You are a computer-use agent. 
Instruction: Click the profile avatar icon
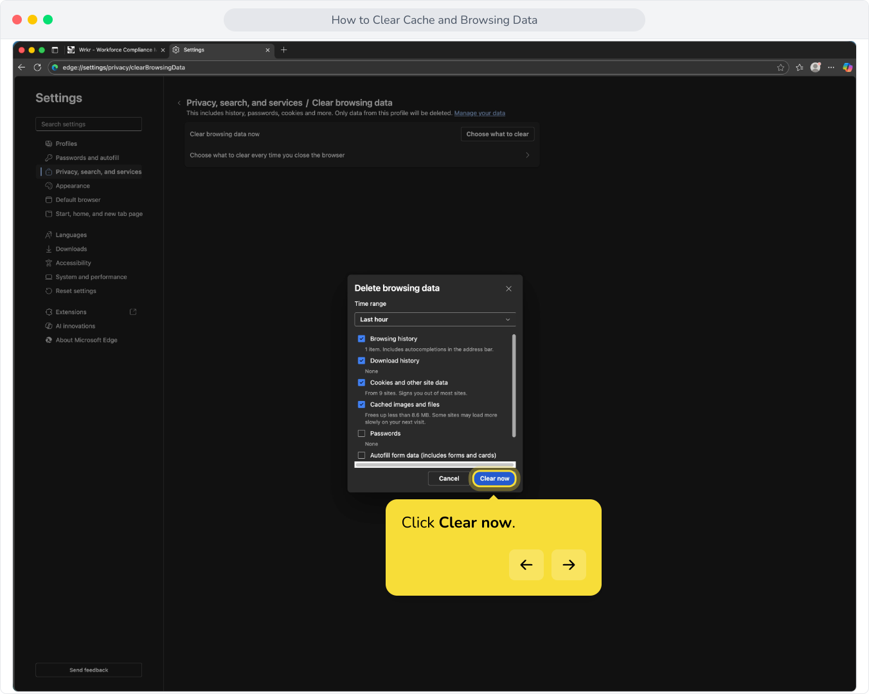click(x=816, y=67)
